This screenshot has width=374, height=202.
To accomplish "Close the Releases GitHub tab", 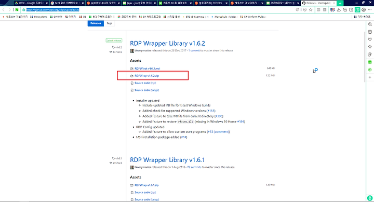I will [333, 3].
